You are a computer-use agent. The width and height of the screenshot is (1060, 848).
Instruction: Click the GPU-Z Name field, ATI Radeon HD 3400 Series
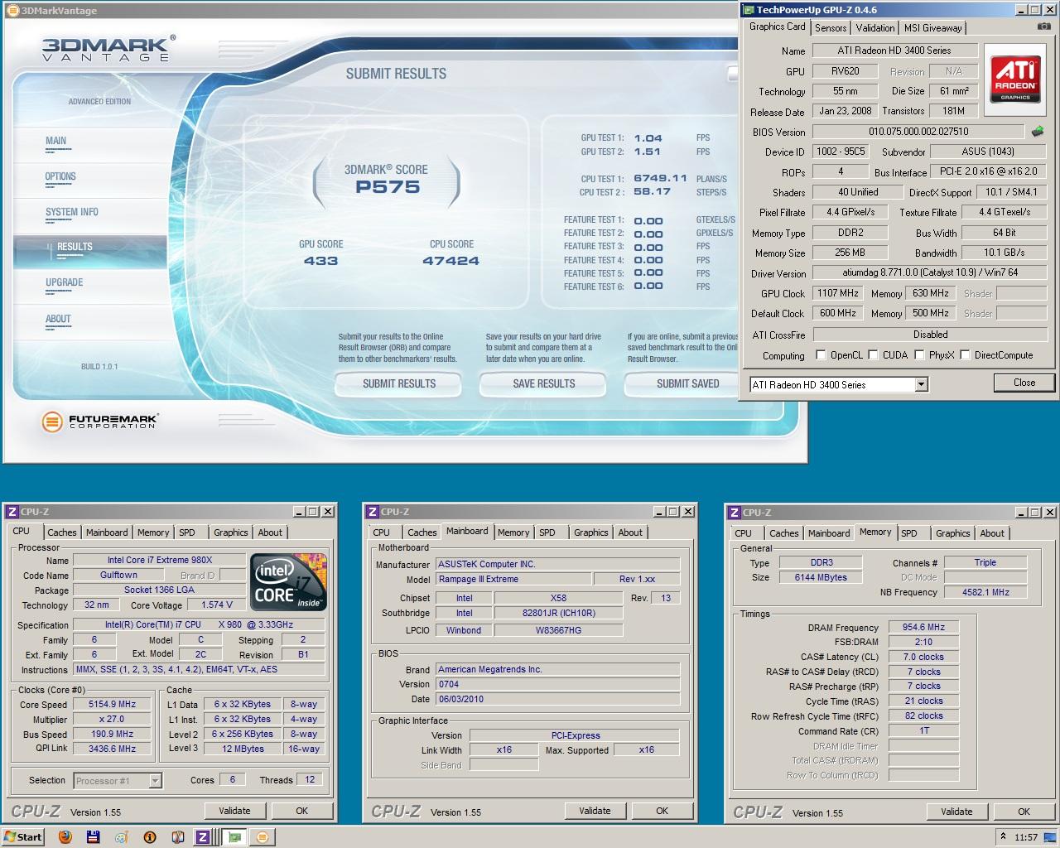894,51
